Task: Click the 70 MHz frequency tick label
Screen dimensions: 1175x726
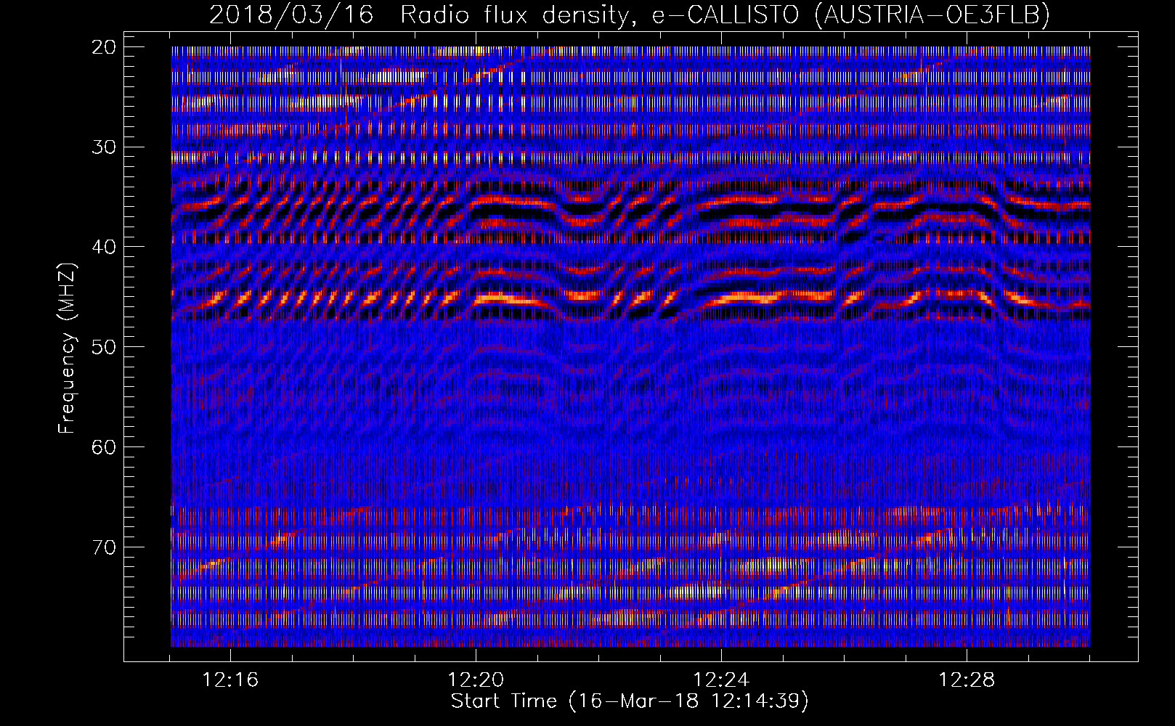Action: click(x=104, y=547)
